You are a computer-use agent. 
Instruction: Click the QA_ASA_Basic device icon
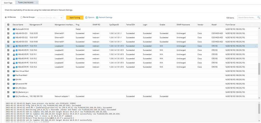coord(14,88)
